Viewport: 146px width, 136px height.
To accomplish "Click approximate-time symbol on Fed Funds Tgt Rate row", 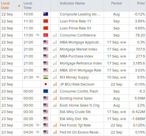I will pyautogui.click(x=38, y=125).
